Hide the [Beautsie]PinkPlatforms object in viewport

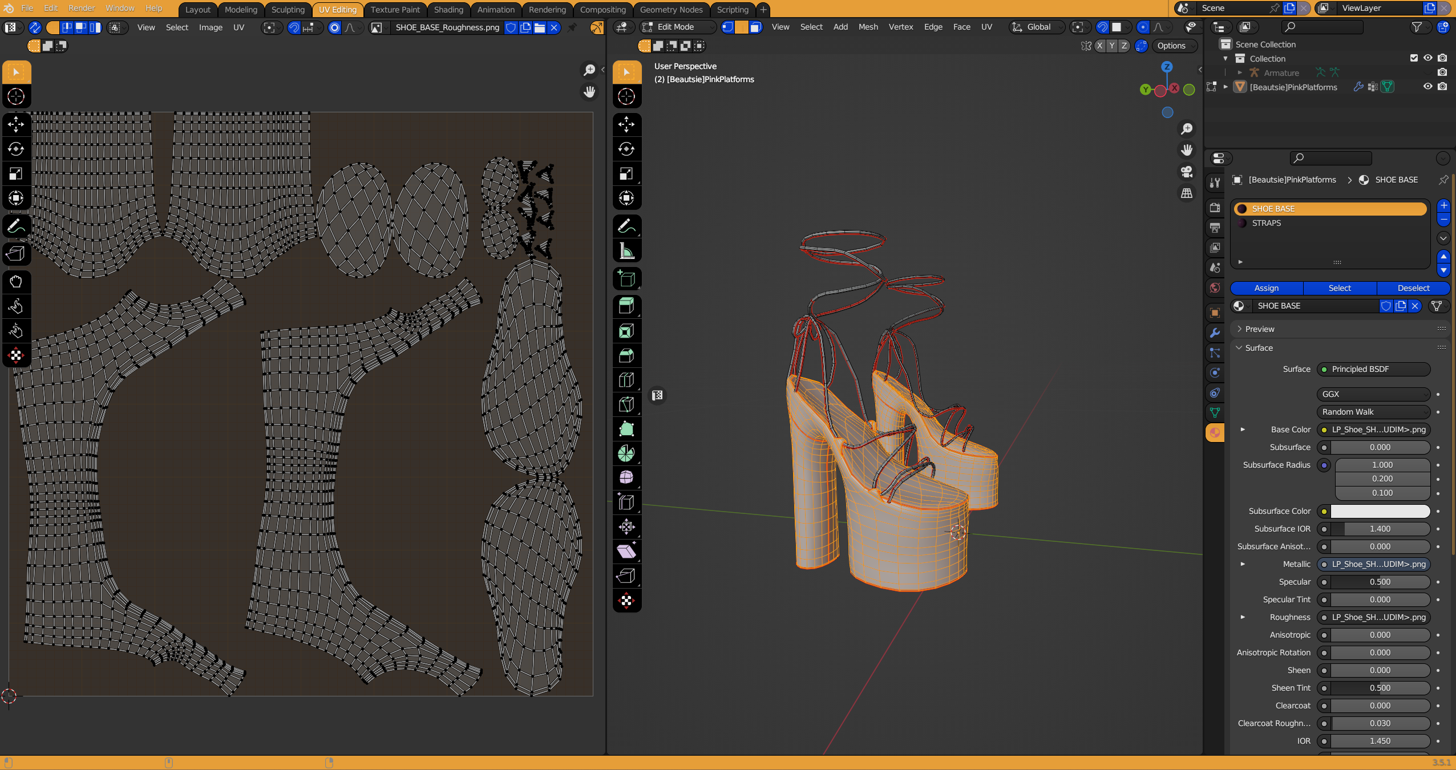1427,87
